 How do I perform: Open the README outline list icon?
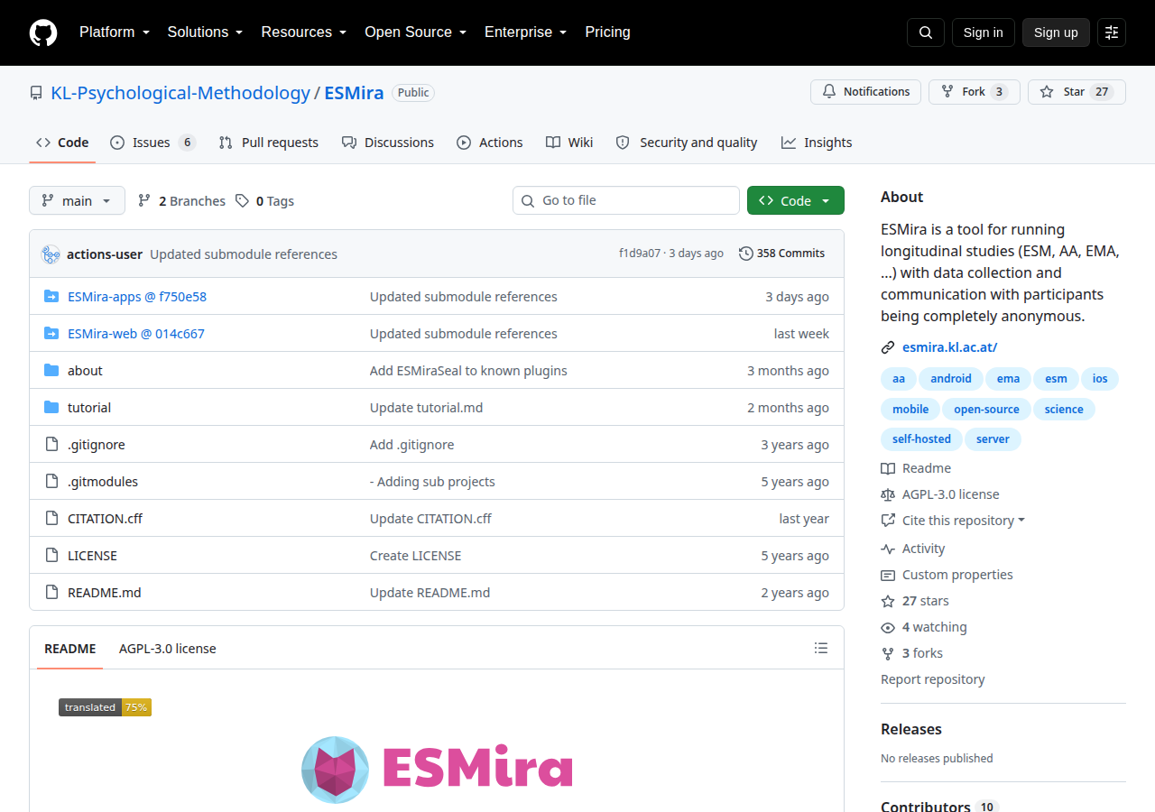coord(821,648)
